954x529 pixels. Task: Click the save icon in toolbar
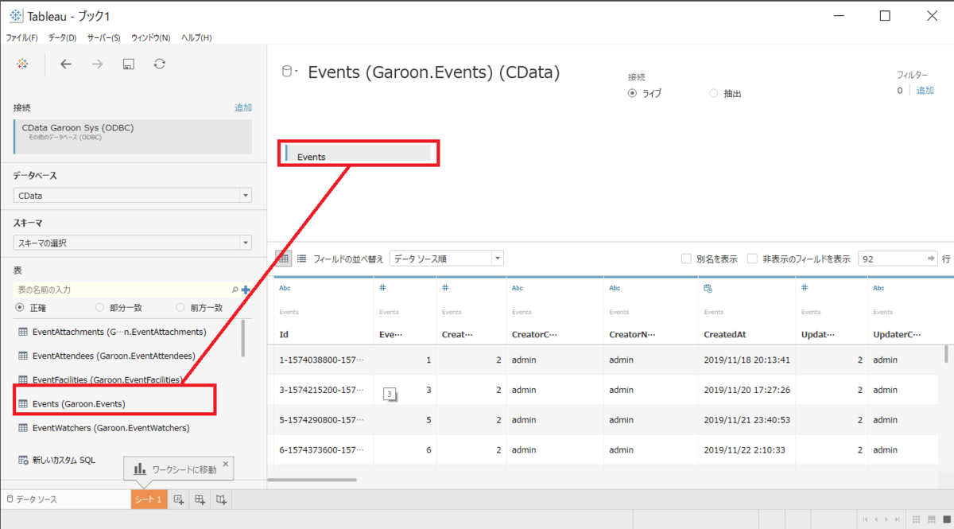coord(128,64)
